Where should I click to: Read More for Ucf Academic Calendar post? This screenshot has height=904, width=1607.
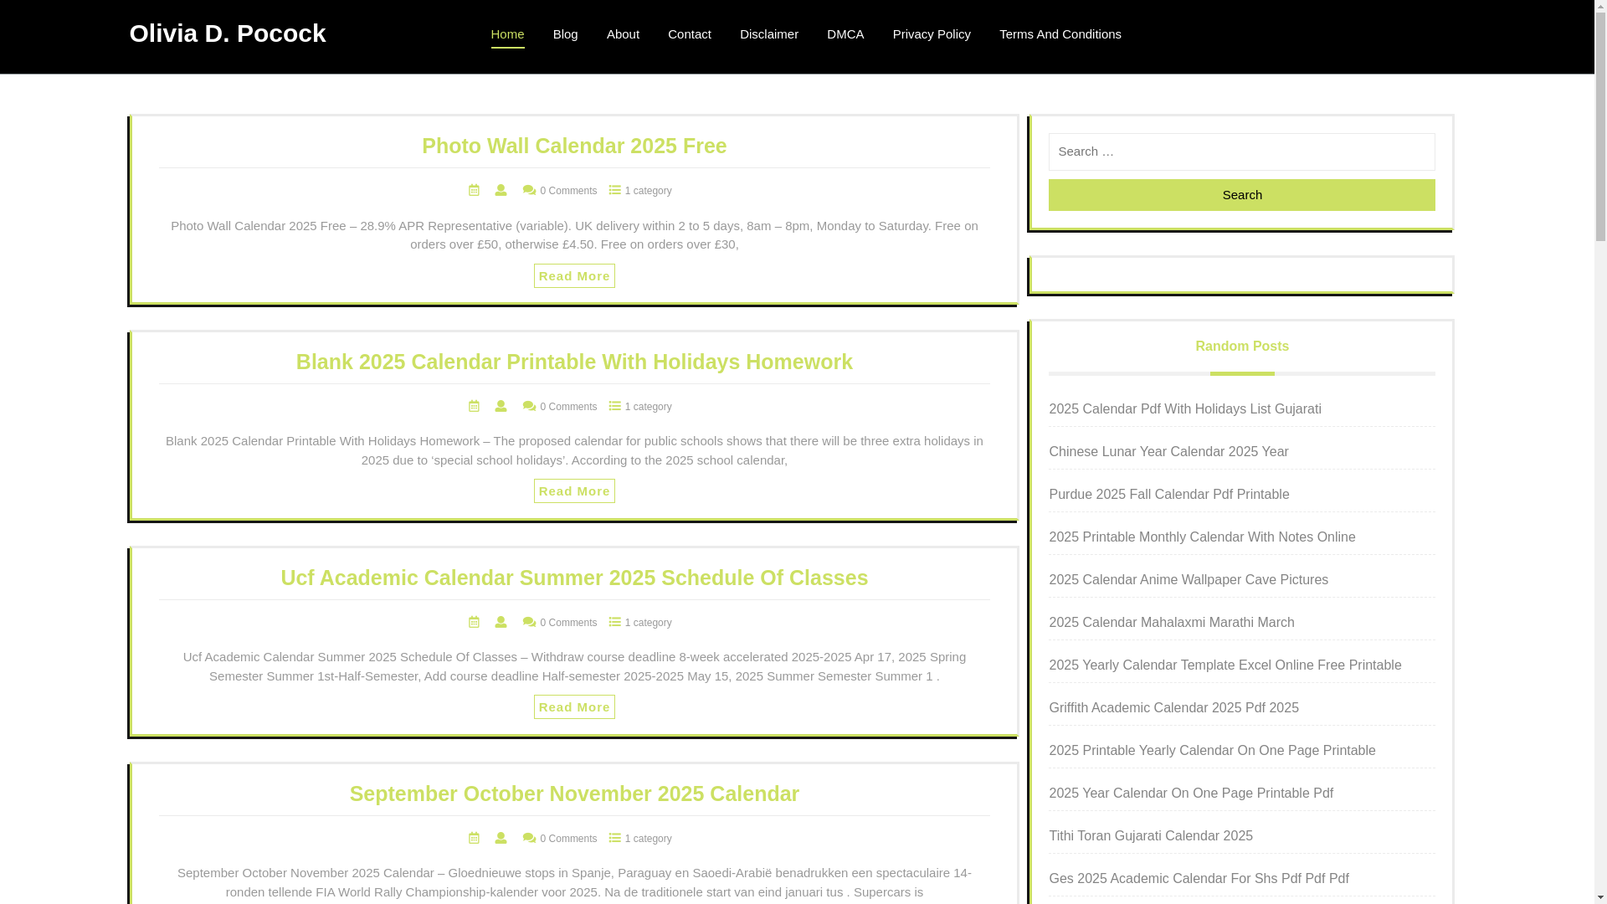[x=574, y=707]
